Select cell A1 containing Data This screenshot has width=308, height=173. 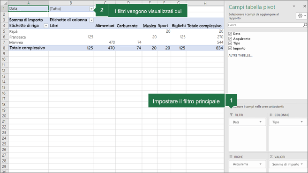(29, 8)
